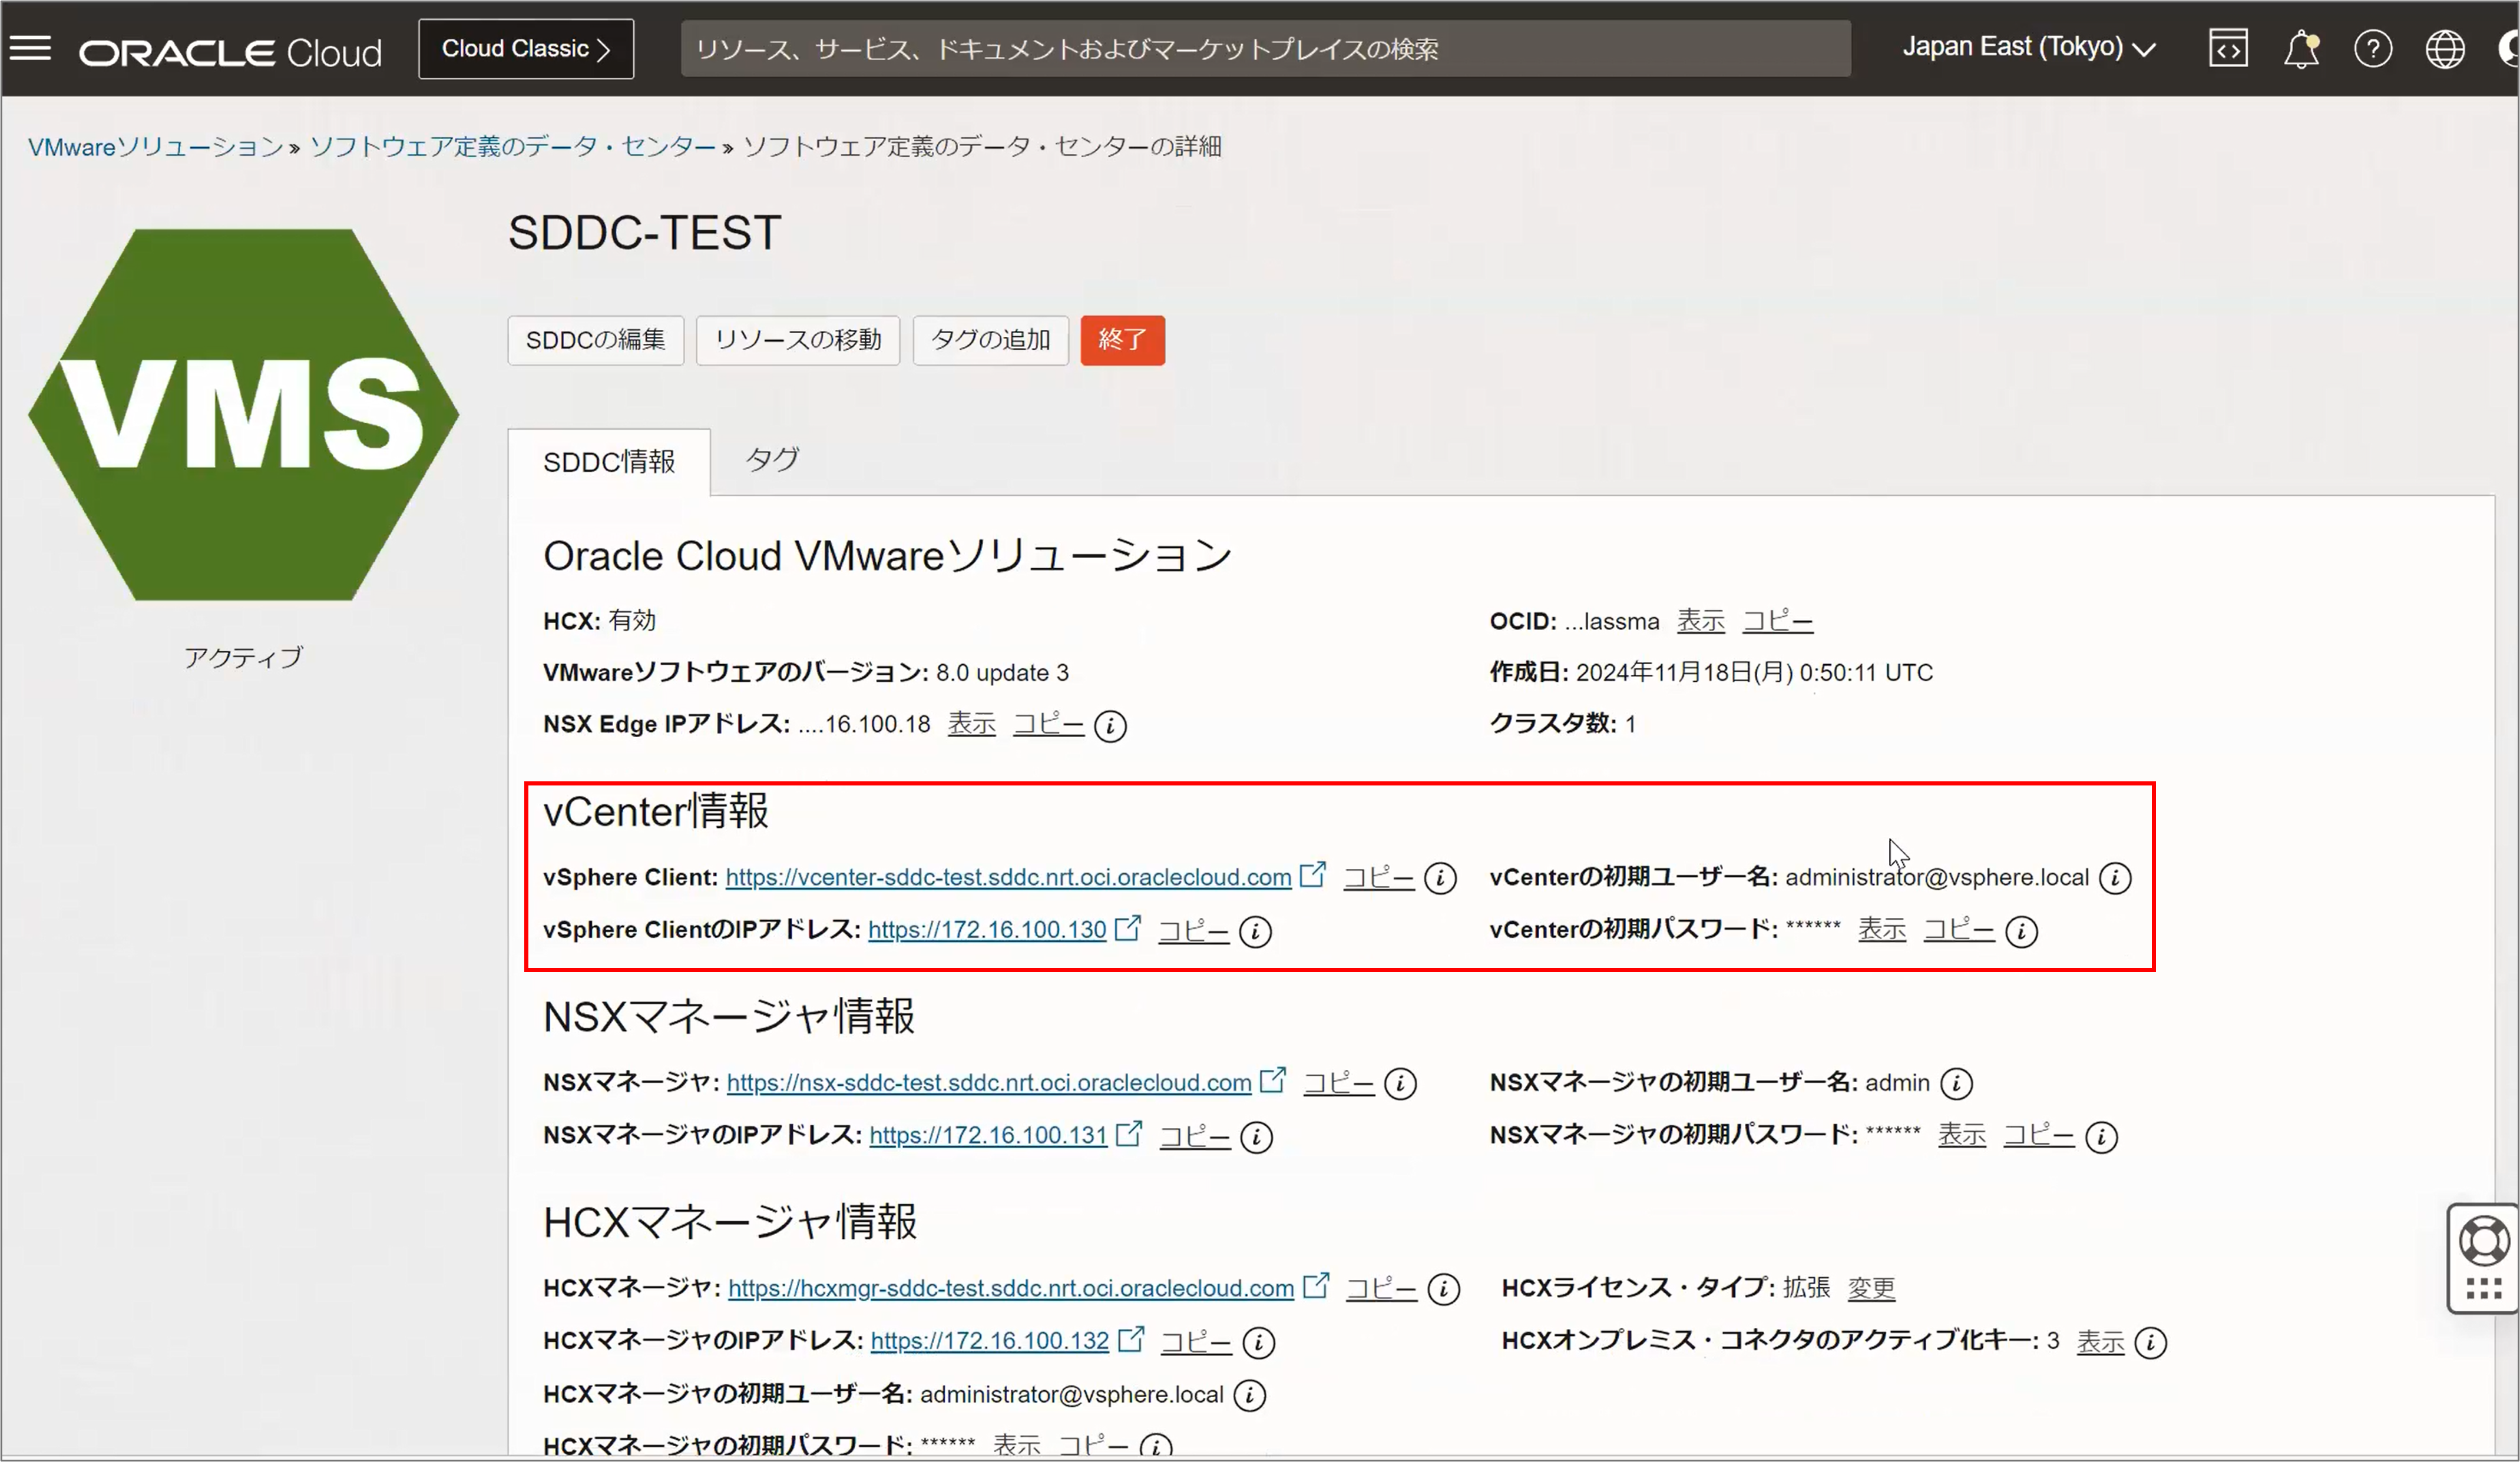
Task: Click info icon beside vCenterの初期パスワード
Action: (x=2021, y=932)
